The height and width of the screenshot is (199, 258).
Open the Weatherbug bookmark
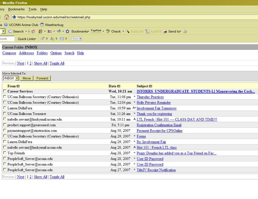[52, 25]
